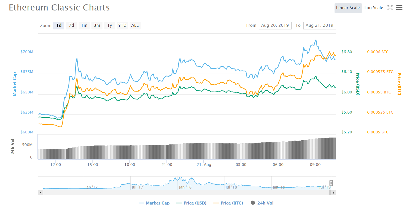The image size is (404, 207).
Task: Click Jan '18 in the navigator
Action: coord(185,187)
